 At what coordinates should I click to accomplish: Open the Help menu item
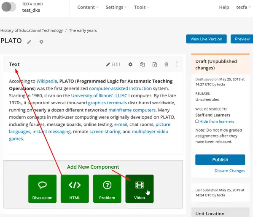[224, 7]
